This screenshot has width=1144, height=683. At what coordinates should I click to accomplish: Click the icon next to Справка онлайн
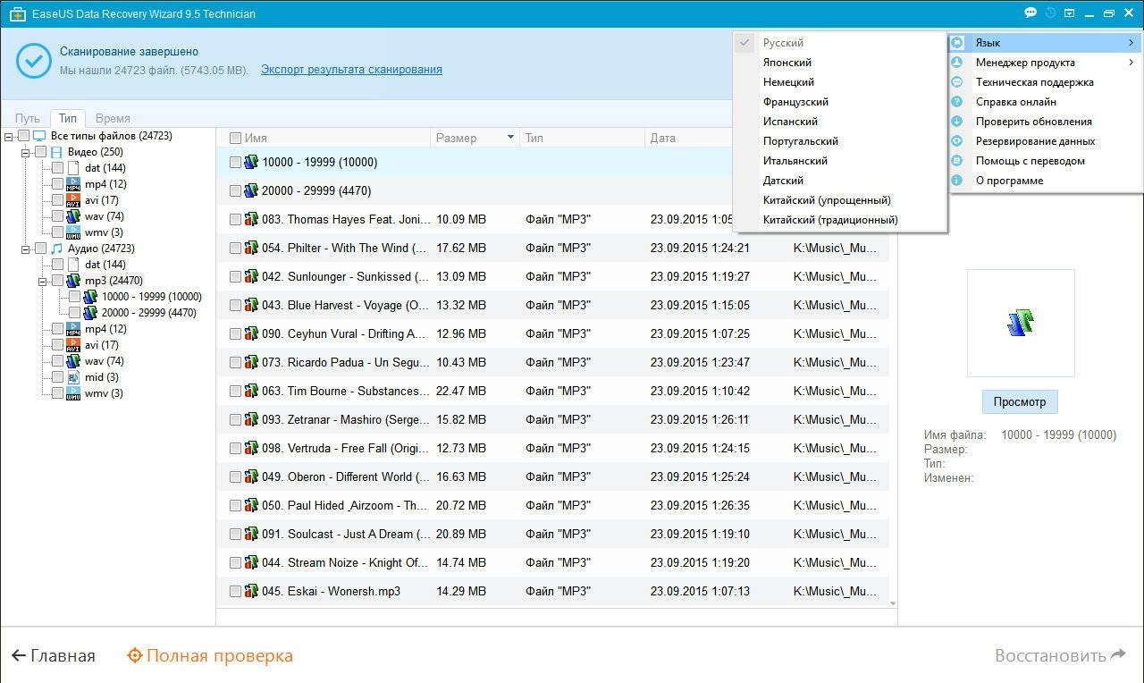tap(957, 102)
